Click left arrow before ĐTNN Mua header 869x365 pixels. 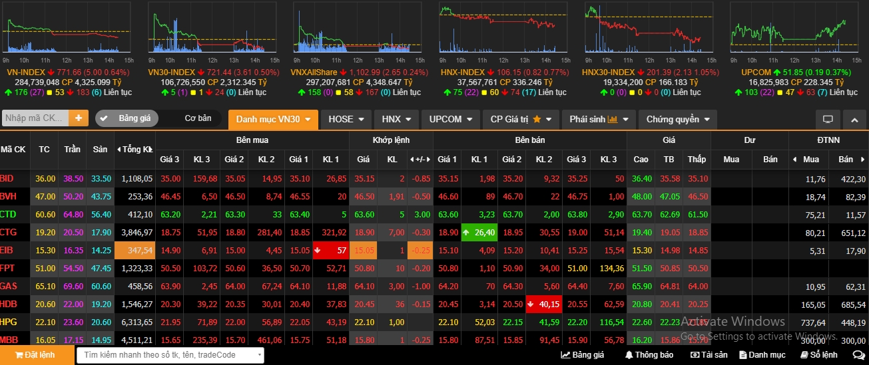pyautogui.click(x=794, y=160)
